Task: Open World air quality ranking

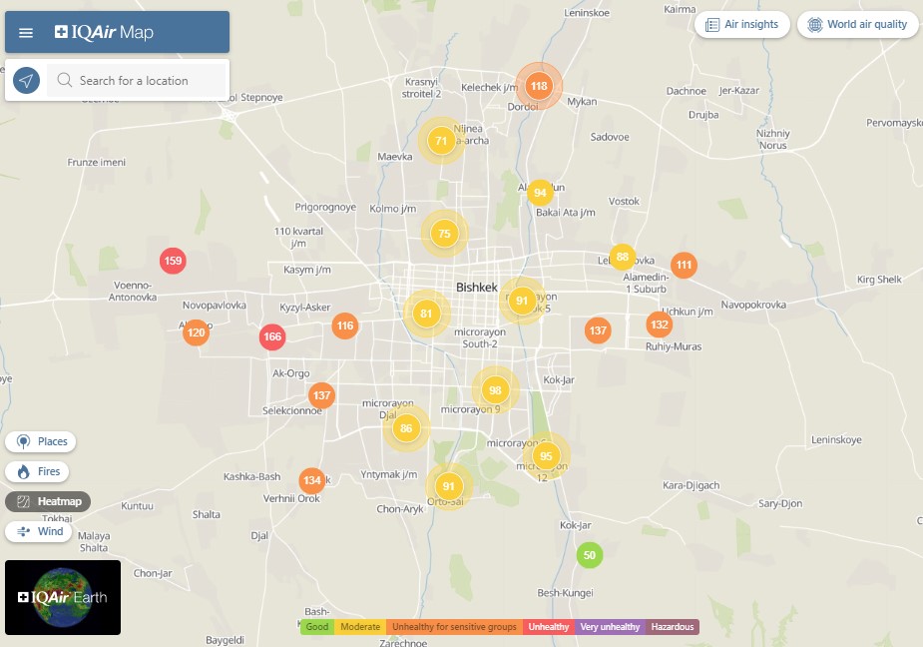Action: tap(857, 25)
